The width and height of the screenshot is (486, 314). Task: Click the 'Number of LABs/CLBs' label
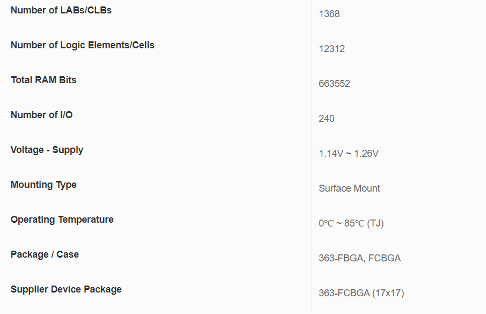coord(61,10)
